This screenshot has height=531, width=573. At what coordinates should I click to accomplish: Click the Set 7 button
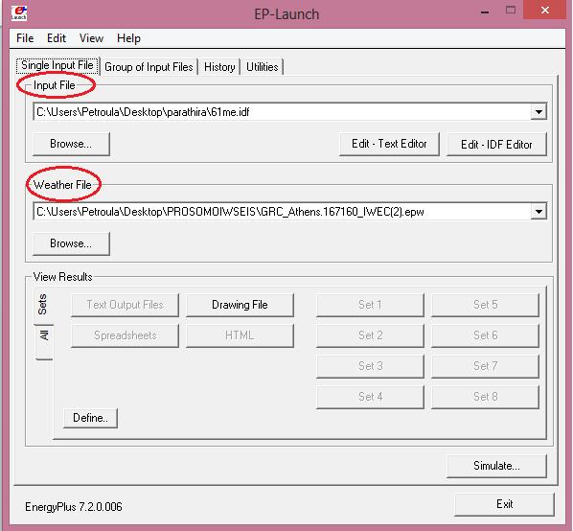click(x=485, y=366)
